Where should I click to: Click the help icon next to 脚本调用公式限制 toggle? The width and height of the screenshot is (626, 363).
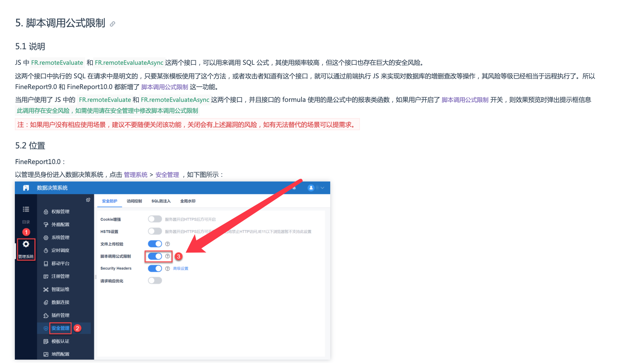point(167,256)
